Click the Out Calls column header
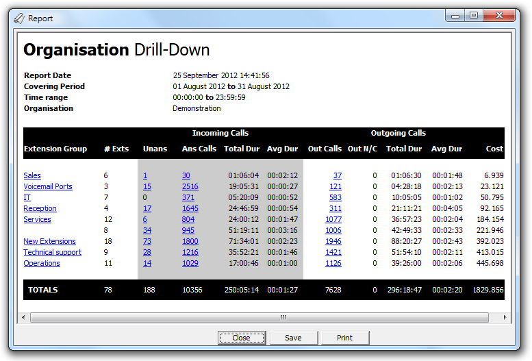The width and height of the screenshot is (532, 361). (325, 149)
